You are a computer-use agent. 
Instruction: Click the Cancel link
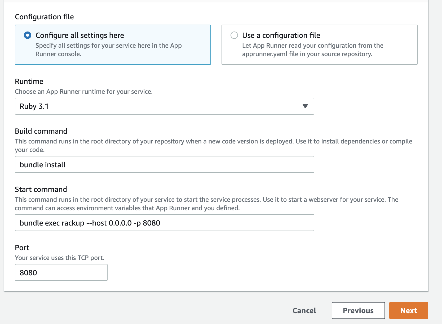(304, 310)
